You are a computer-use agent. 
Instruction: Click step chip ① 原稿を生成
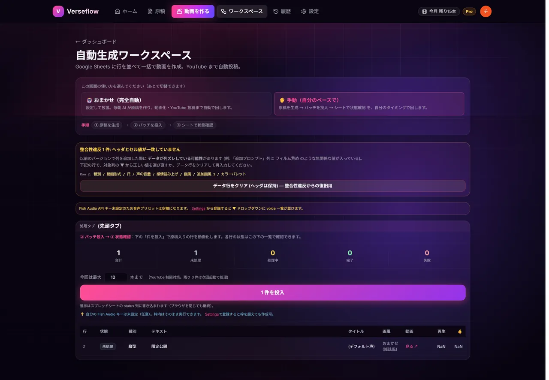pyautogui.click(x=107, y=125)
